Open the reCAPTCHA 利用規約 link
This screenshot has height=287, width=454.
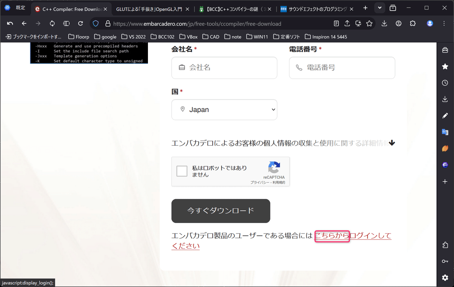tap(279, 183)
